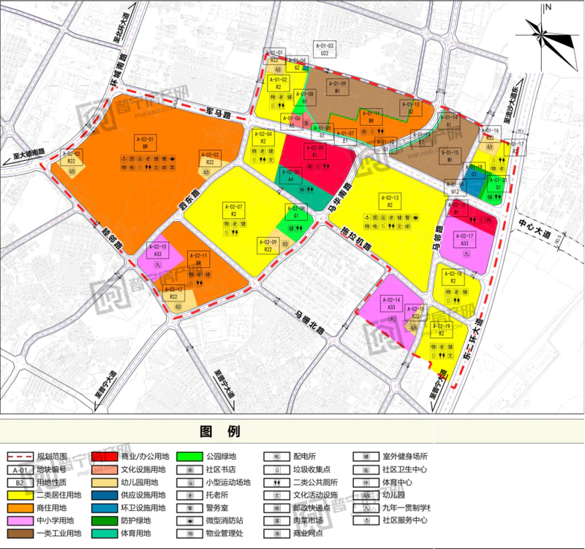The image size is (585, 549).
Task: Click the 二类公共厕所 legend icon
Action: coord(277,482)
